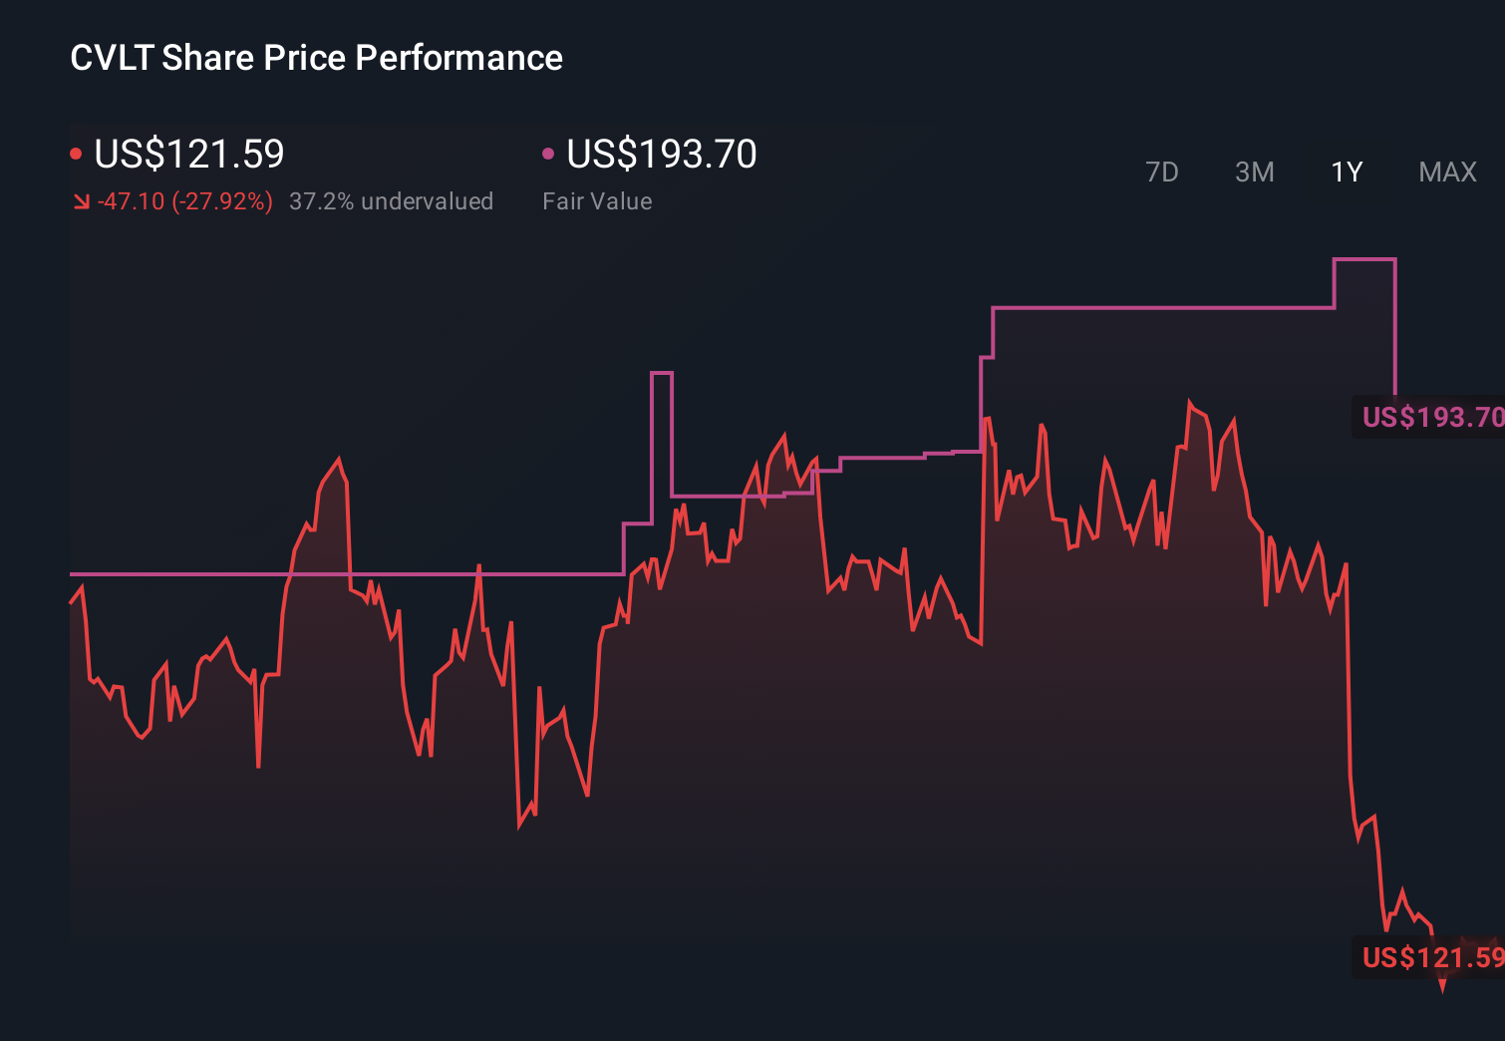Click the red share price legend dot
The width and height of the screenshot is (1505, 1041).
(77, 153)
